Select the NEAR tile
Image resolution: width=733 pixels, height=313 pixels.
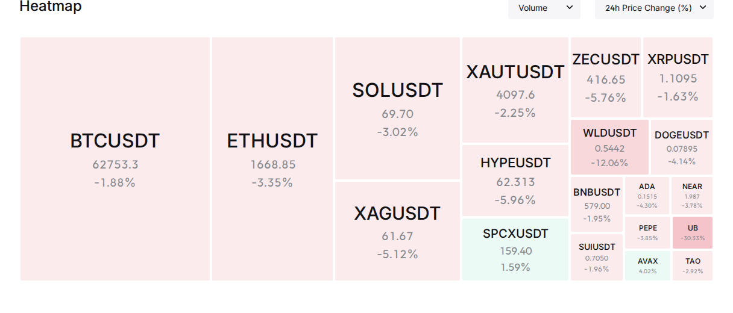pyautogui.click(x=693, y=196)
